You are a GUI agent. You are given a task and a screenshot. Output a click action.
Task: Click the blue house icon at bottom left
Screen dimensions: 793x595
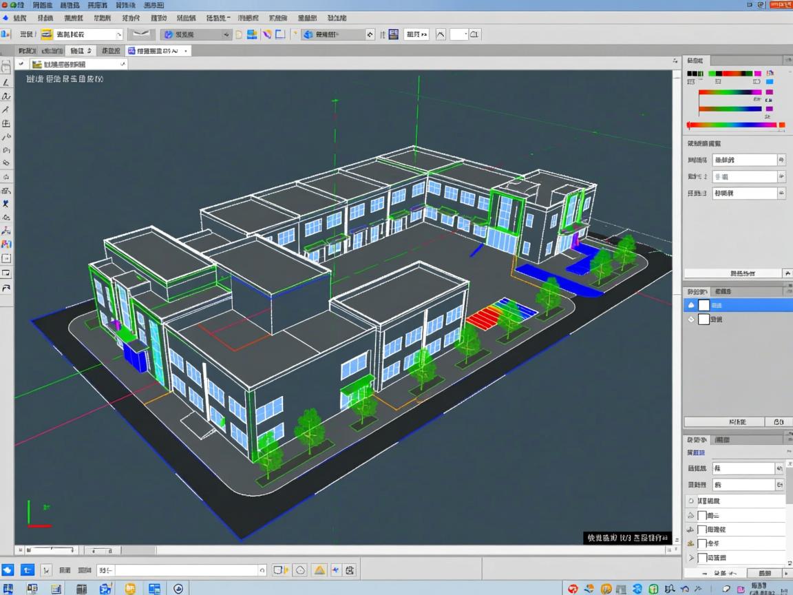(x=8, y=570)
